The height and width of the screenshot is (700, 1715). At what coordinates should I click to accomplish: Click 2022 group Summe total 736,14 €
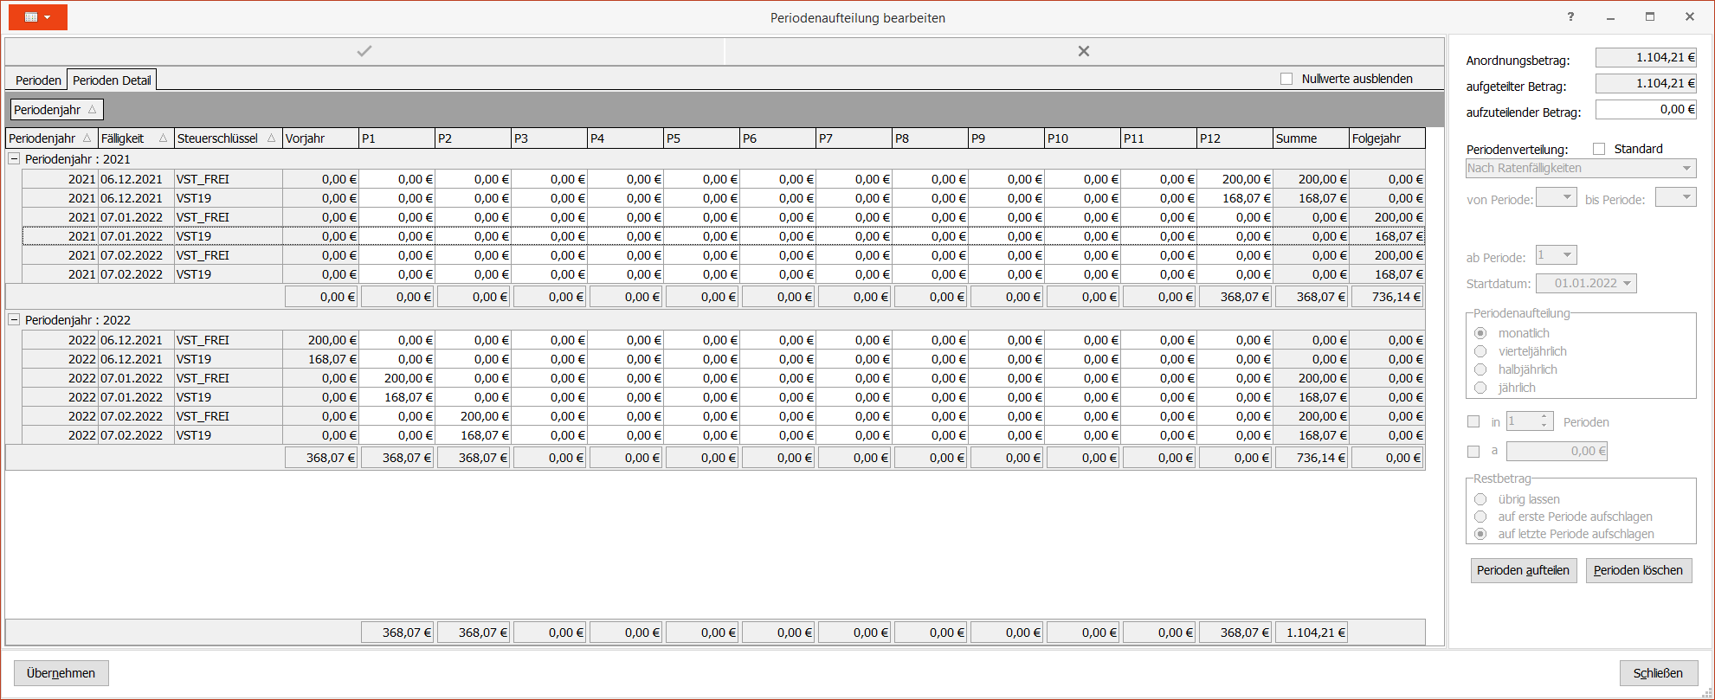[1311, 458]
